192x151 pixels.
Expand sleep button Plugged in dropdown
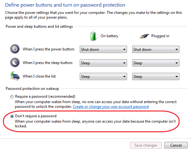[155, 63]
